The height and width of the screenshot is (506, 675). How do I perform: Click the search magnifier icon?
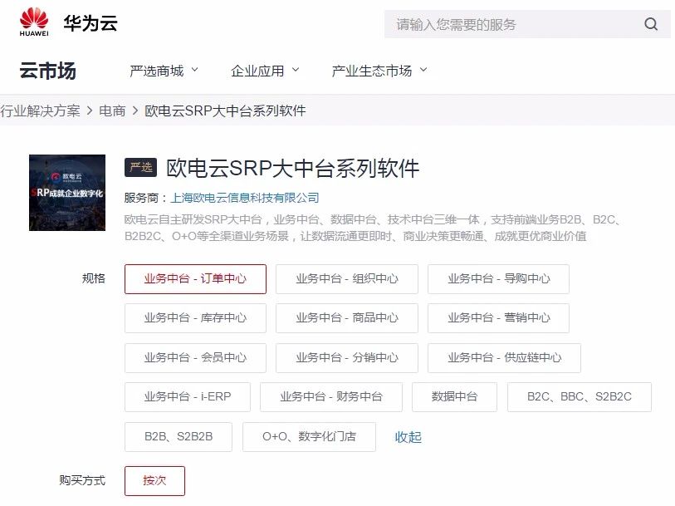[x=651, y=24]
